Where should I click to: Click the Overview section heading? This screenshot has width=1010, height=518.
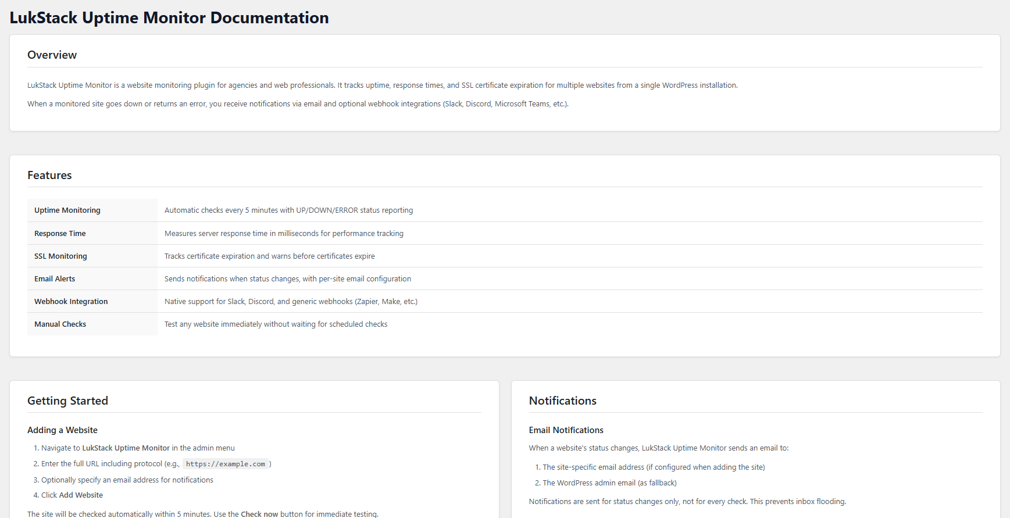[x=52, y=55]
